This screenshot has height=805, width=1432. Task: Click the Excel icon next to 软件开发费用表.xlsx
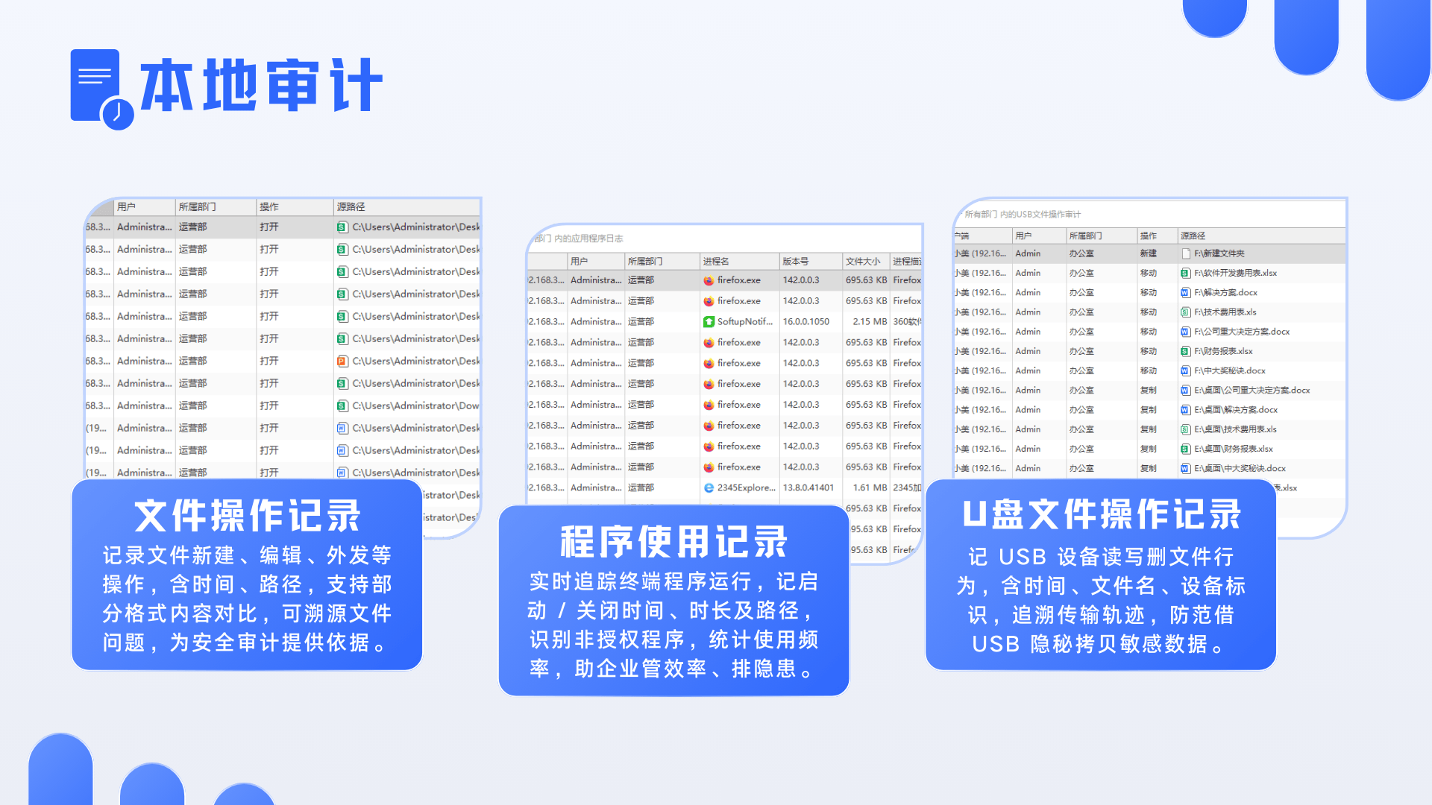point(1184,273)
